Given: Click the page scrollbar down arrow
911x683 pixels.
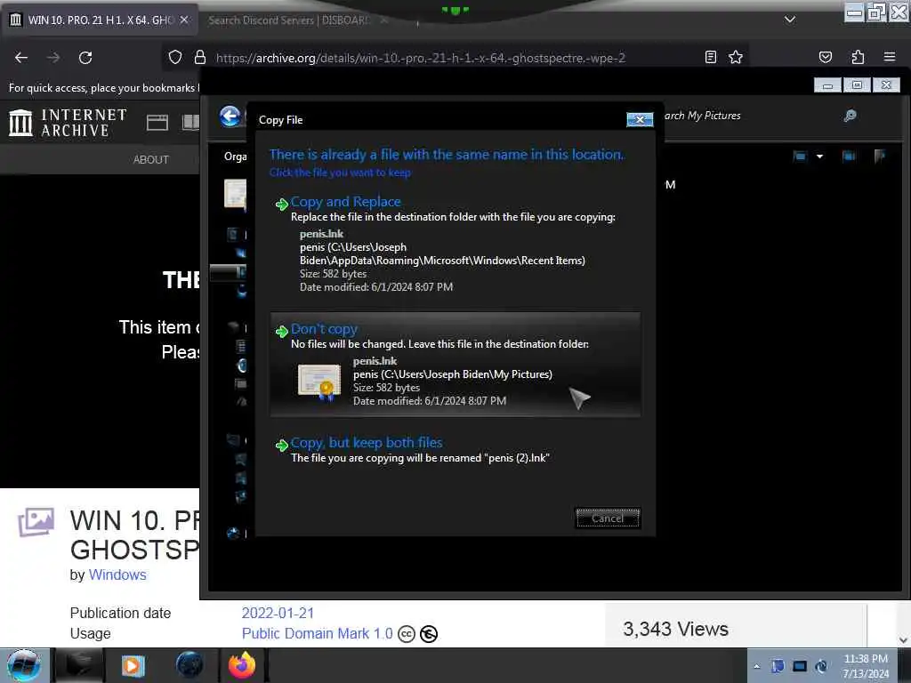Looking at the screenshot, I should click(904, 640).
